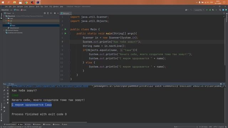Open the Help menu
This screenshot has height=128, width=228.
(x=62, y=6)
